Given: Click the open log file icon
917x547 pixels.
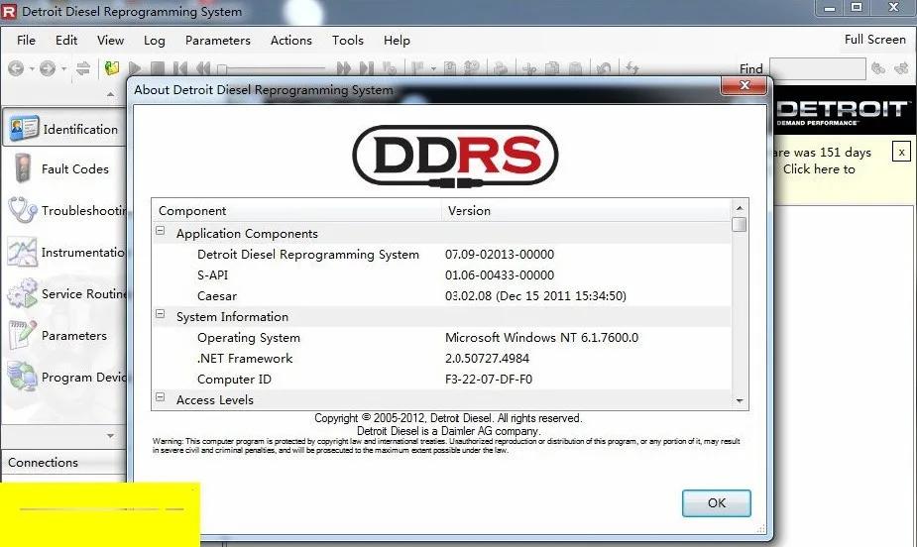Looking at the screenshot, I should (111, 68).
